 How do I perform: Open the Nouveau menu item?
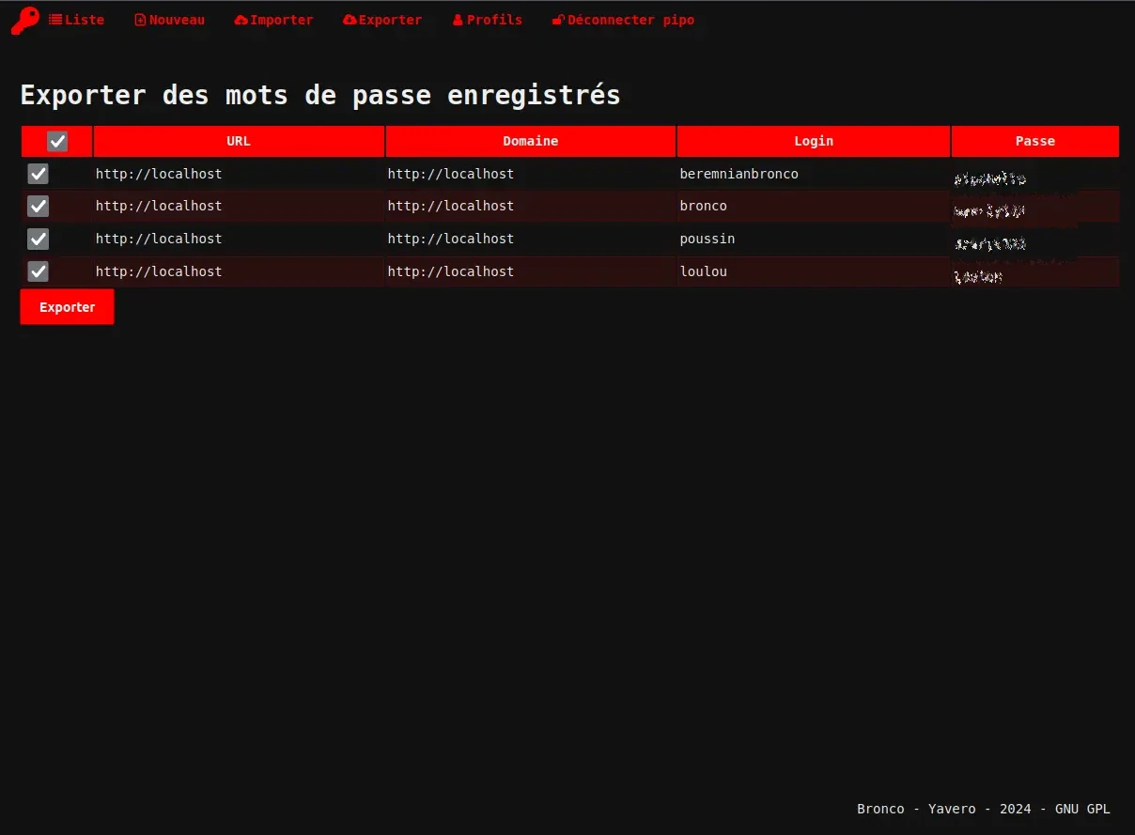(169, 20)
